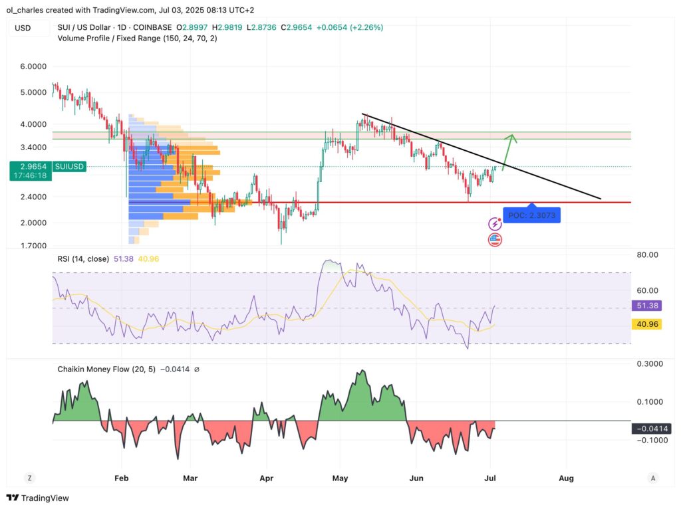Viewport: 681px width, 509px height.
Task: Click the green upward arrow drawing
Action: point(507,152)
